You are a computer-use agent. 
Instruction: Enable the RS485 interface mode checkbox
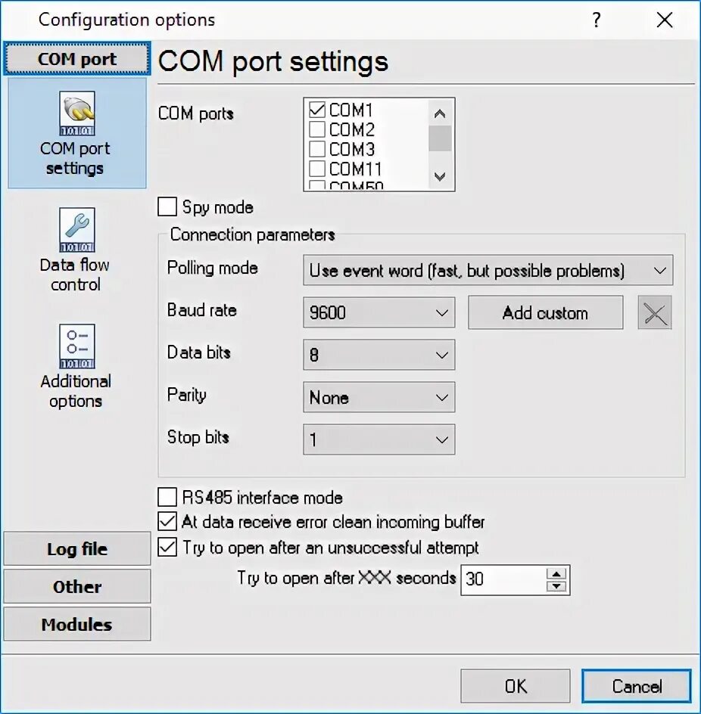[x=167, y=497]
